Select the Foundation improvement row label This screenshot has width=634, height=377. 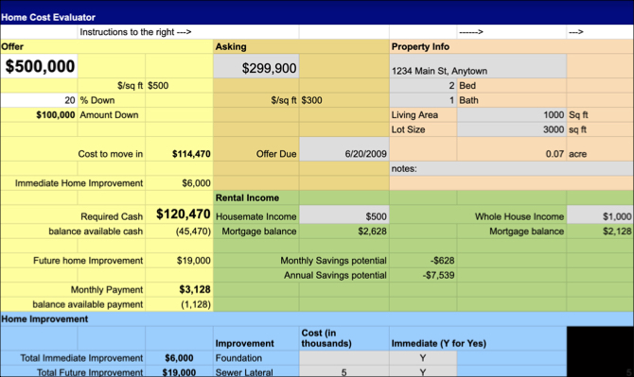(x=238, y=358)
